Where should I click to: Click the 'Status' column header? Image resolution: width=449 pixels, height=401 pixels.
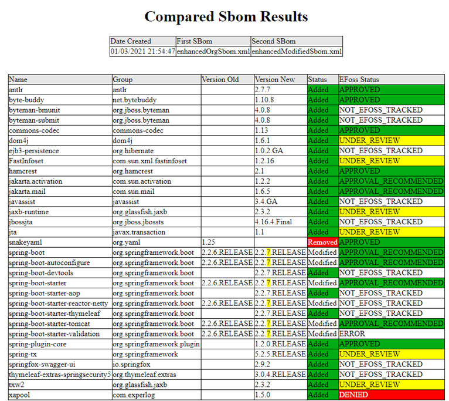[323, 79]
